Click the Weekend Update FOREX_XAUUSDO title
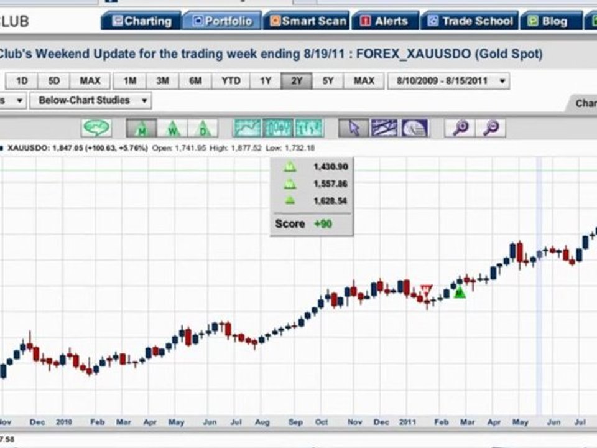 (x=271, y=54)
